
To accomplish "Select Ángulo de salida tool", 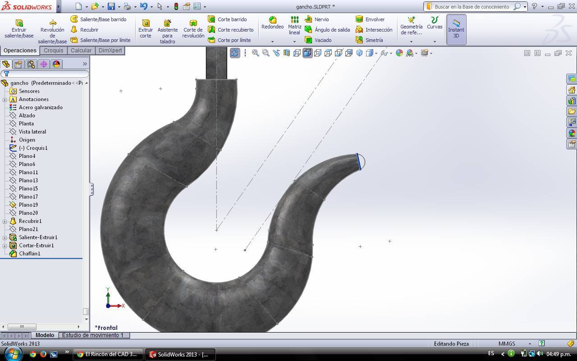I will tap(327, 30).
